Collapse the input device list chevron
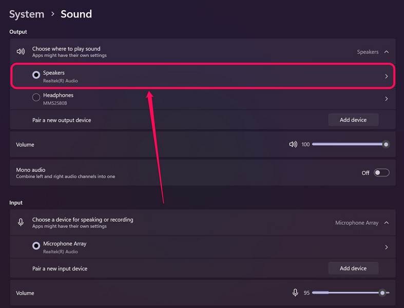The height and width of the screenshot is (308, 404). pyautogui.click(x=387, y=223)
